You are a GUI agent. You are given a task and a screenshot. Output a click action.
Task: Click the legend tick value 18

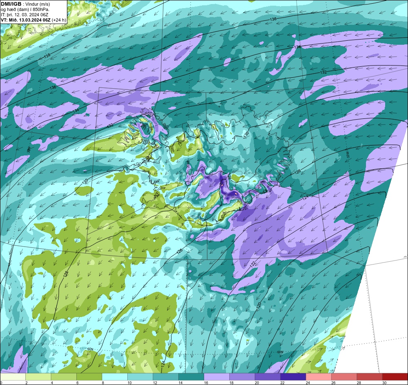[x=231, y=383]
